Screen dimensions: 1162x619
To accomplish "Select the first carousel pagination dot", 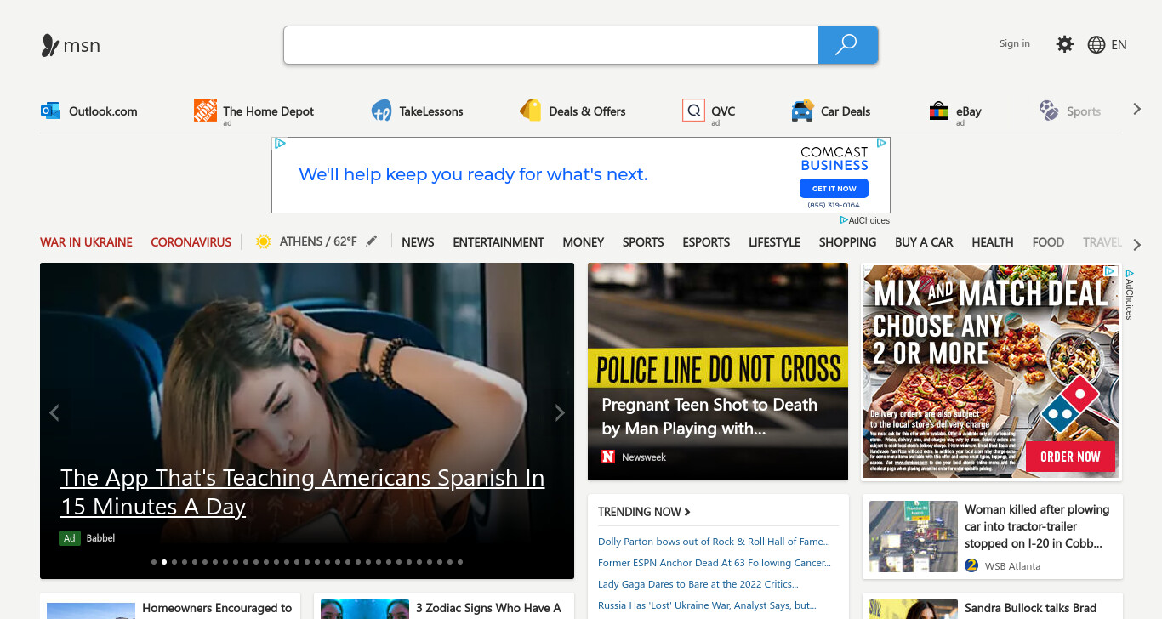I will [x=154, y=562].
